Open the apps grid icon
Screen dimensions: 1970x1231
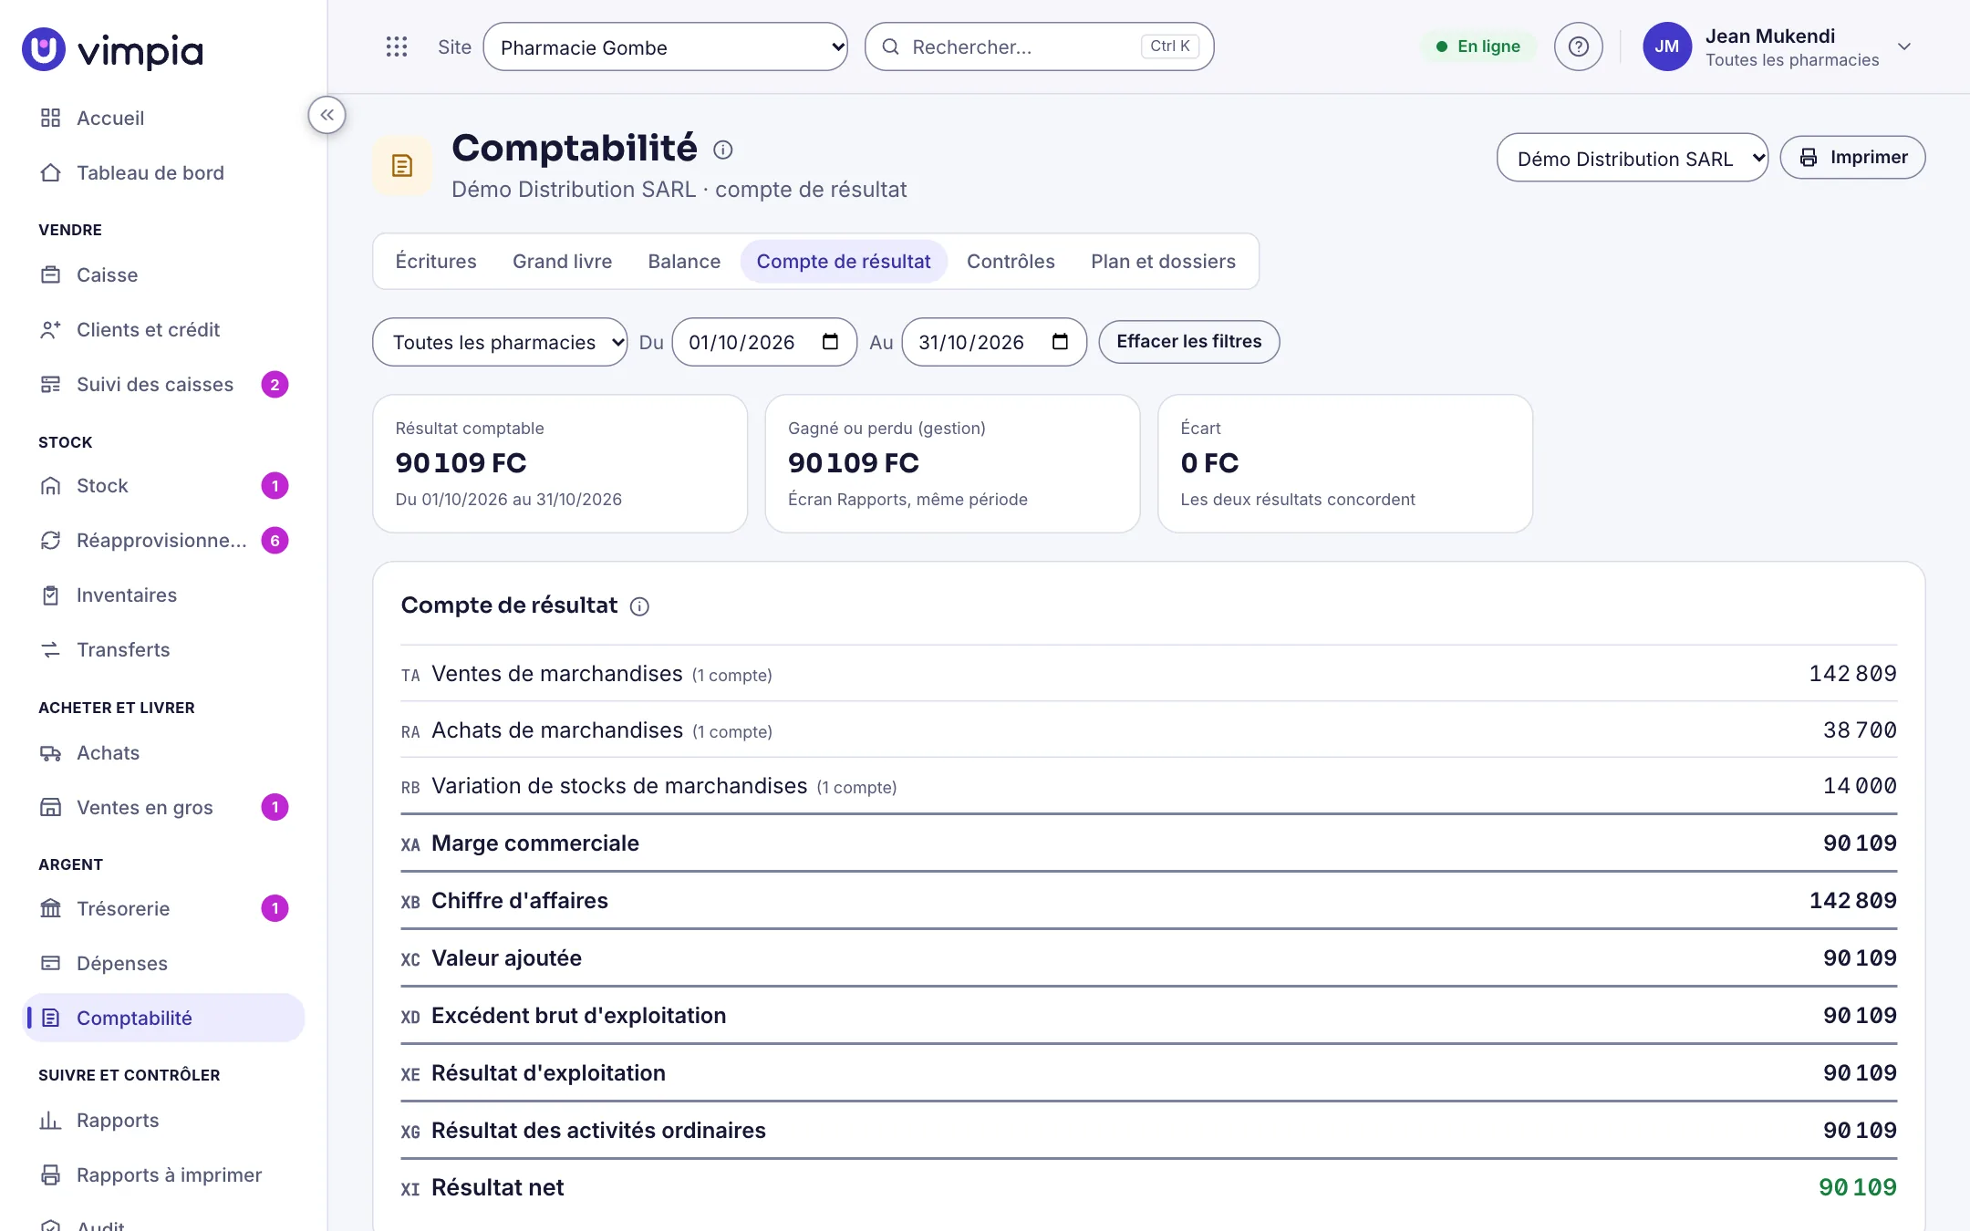(396, 47)
